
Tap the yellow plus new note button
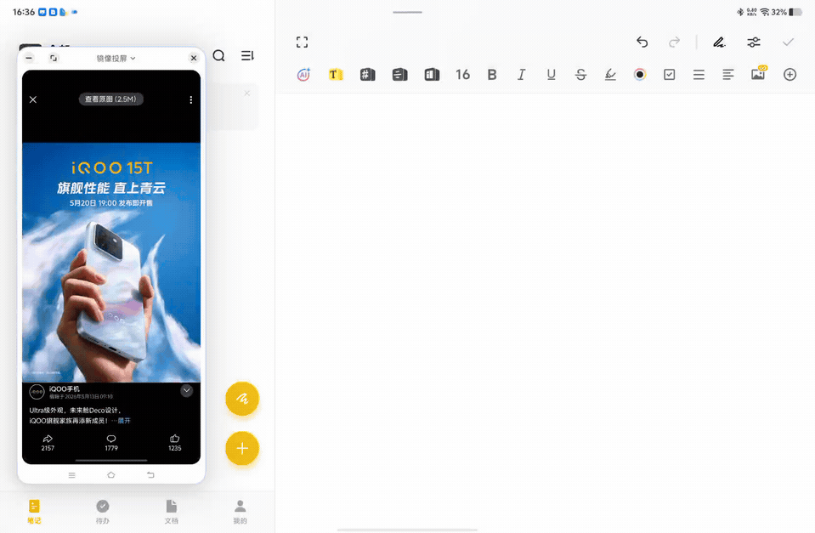tap(242, 448)
